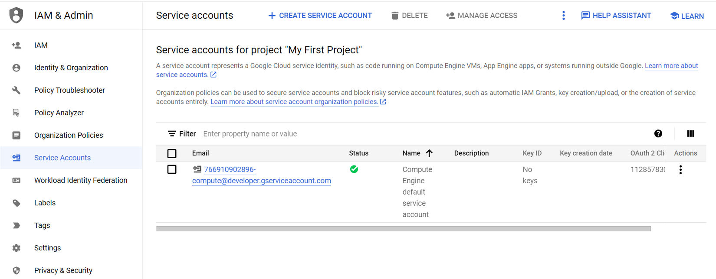
Task: Go to Organization Policies in sidebar
Action: click(69, 135)
